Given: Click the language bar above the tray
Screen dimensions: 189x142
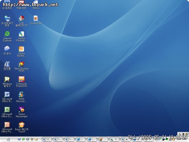Looking at the screenshot, I should click(x=183, y=134).
